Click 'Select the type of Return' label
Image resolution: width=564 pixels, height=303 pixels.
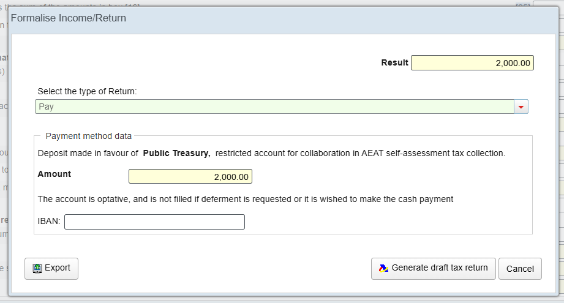88,91
